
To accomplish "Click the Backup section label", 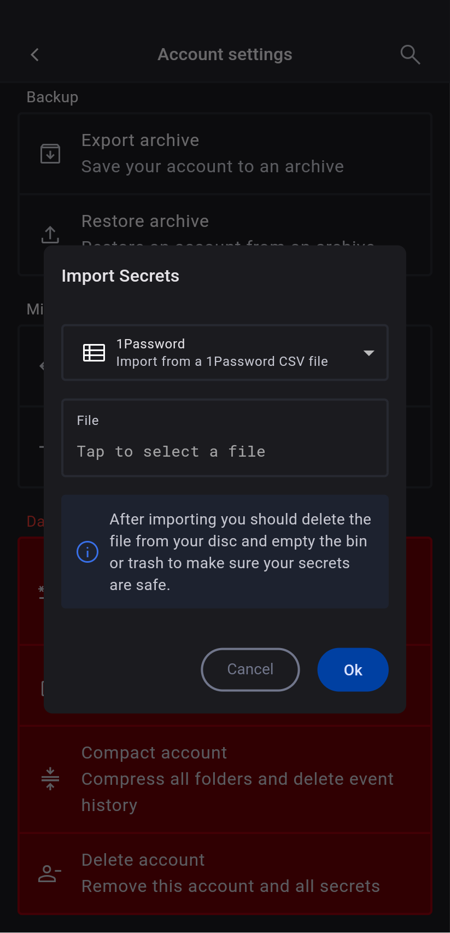I will pos(52,97).
